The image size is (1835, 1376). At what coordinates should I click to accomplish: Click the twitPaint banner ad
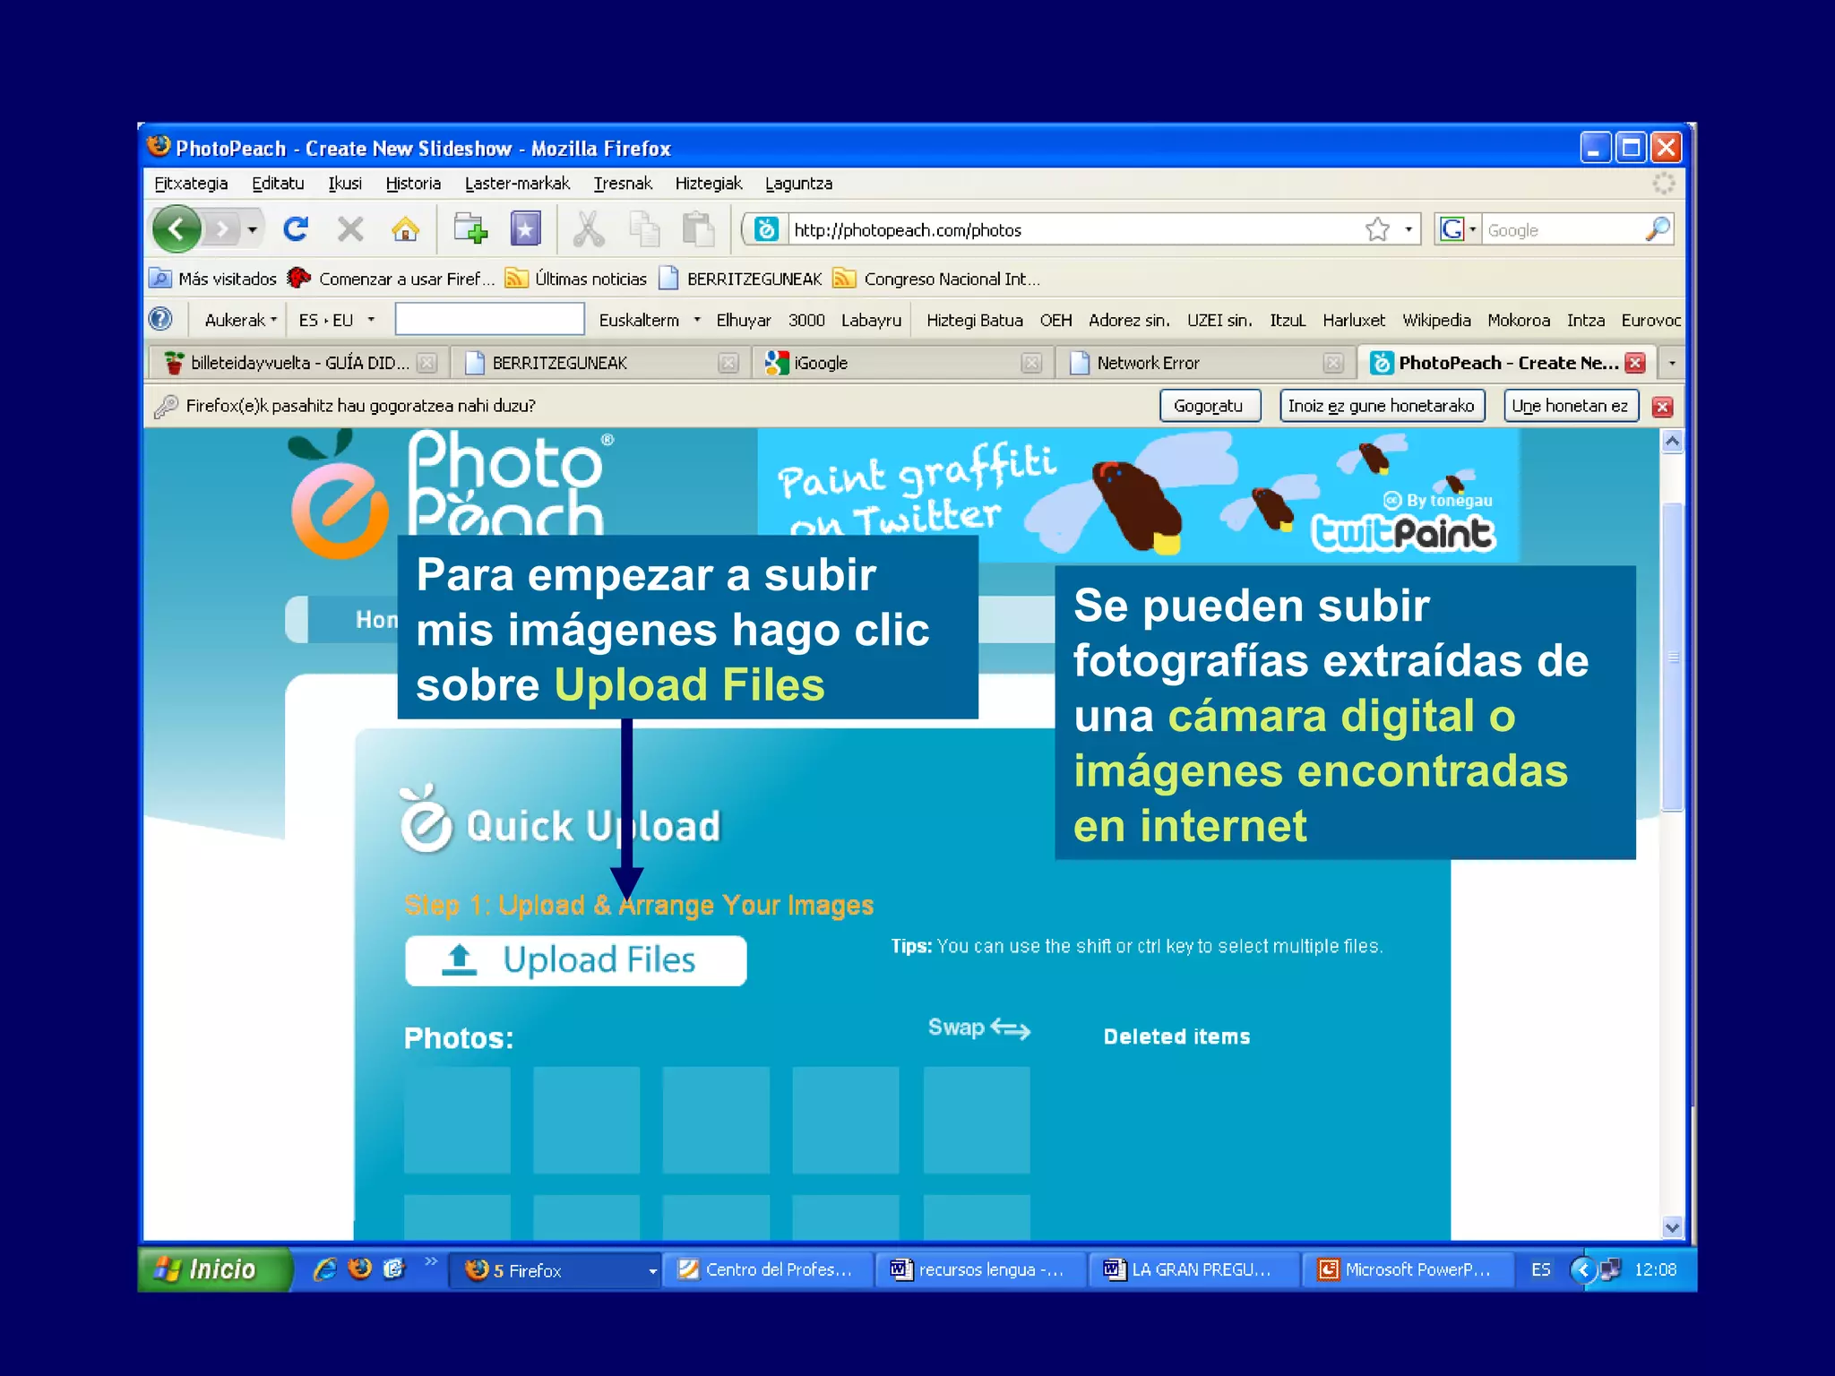[x=1138, y=495]
